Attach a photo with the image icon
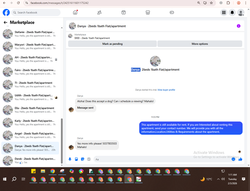The image size is (250, 191). (x=76, y=159)
